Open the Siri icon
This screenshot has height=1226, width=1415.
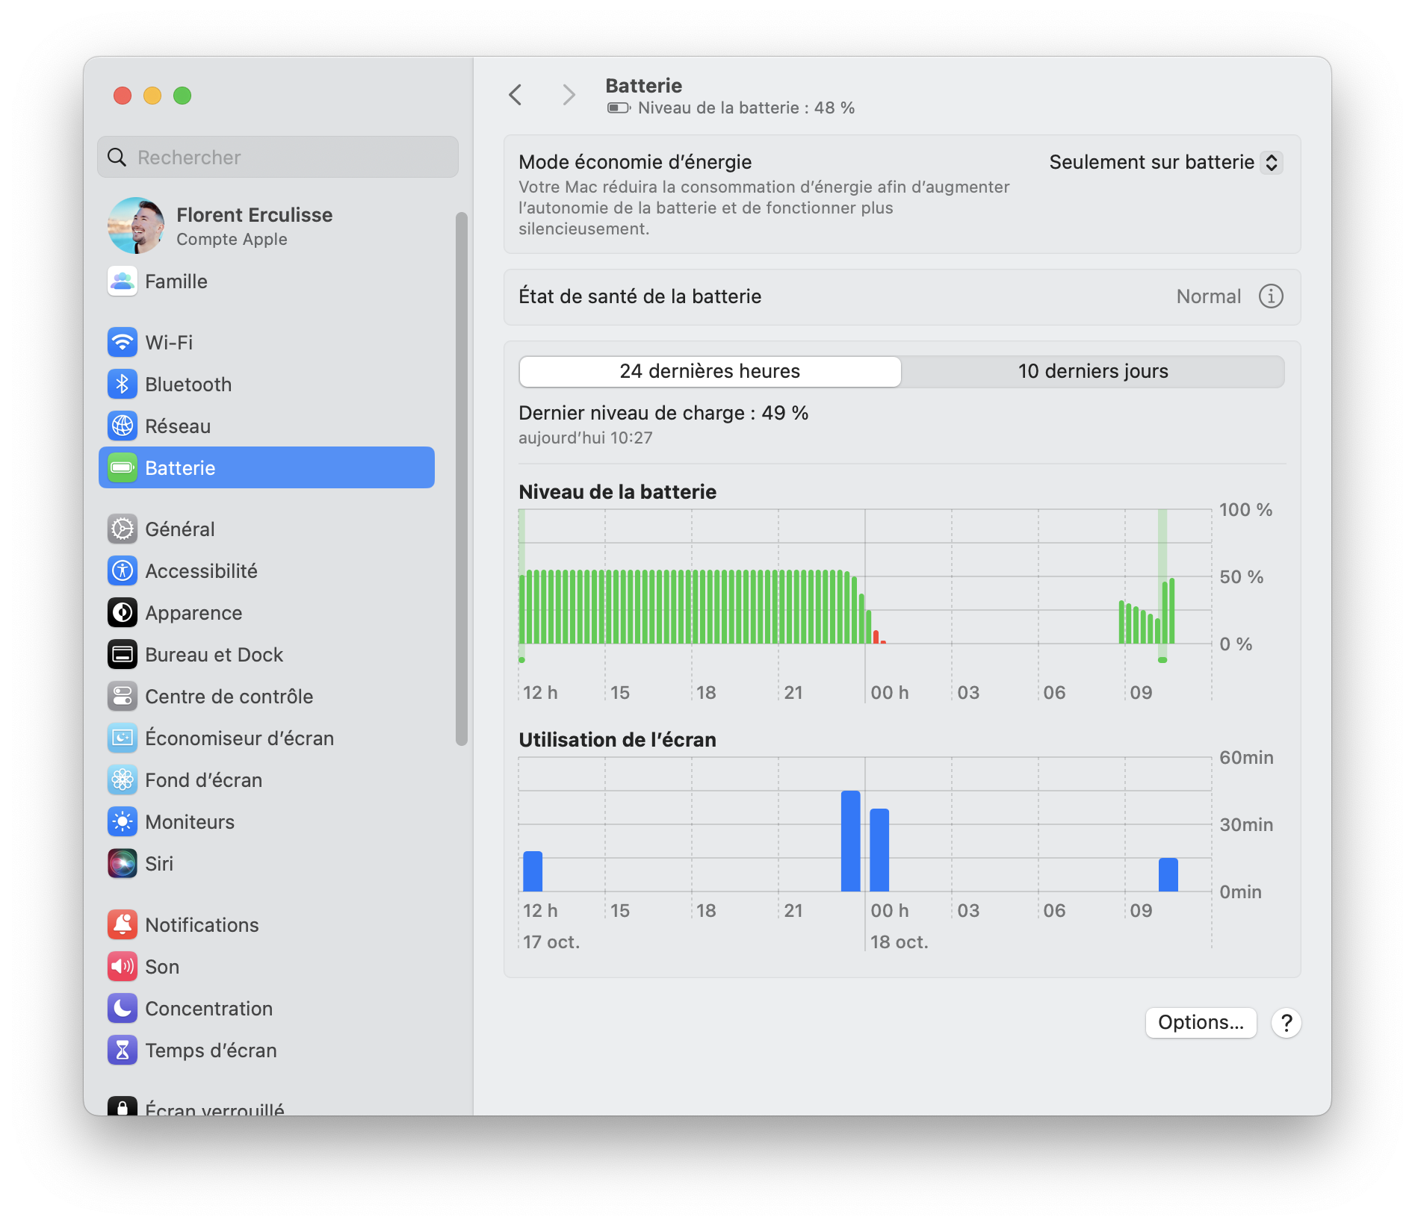123,864
